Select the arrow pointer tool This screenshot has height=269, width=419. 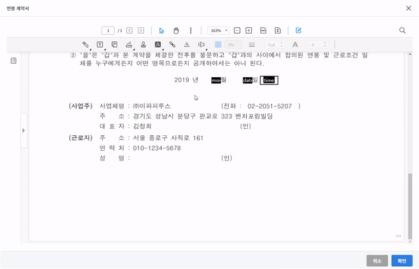(162, 31)
